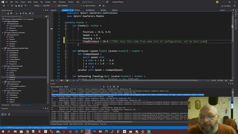Switch to the Team Explorer tab

[x=16, y=105]
